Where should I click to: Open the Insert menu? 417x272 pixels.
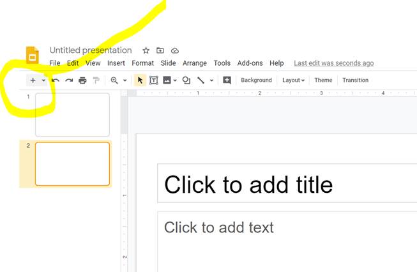click(116, 63)
